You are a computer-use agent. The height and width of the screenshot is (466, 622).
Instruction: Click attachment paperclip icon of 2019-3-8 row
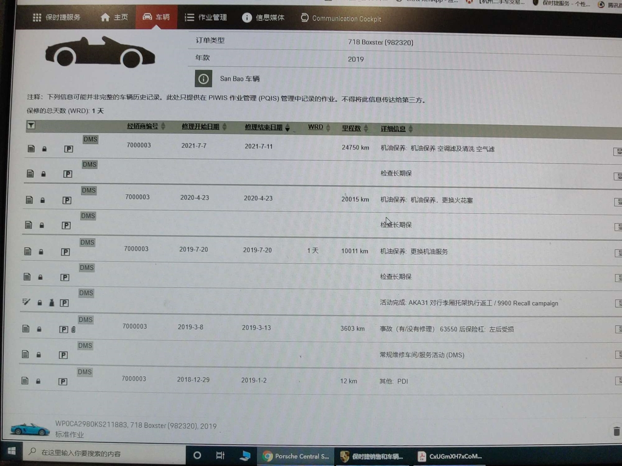73,330
